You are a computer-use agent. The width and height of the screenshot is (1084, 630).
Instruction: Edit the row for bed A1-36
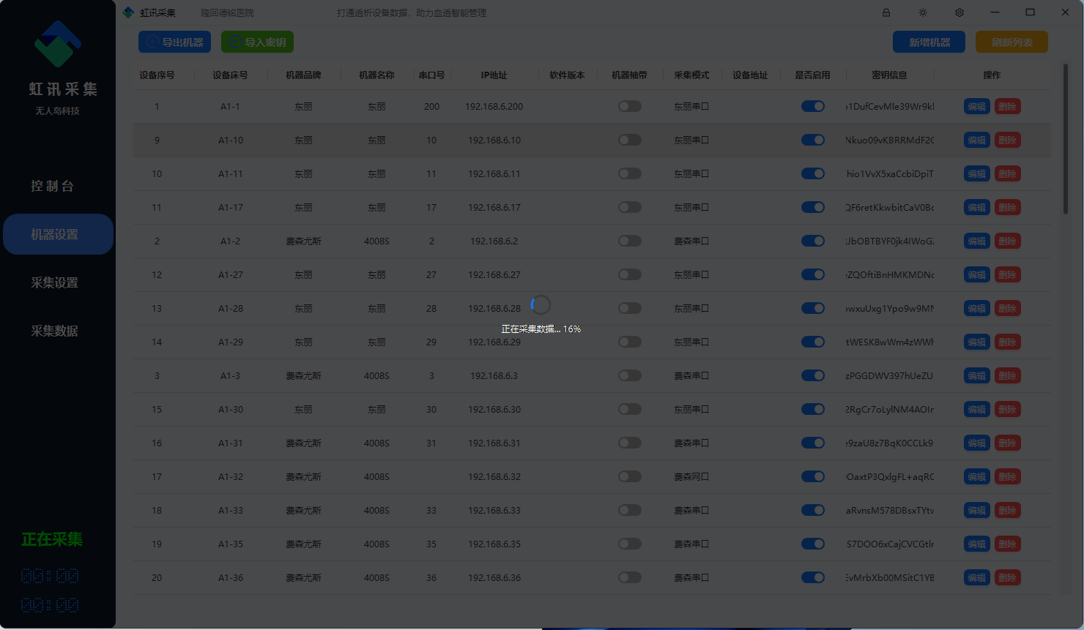(x=977, y=577)
